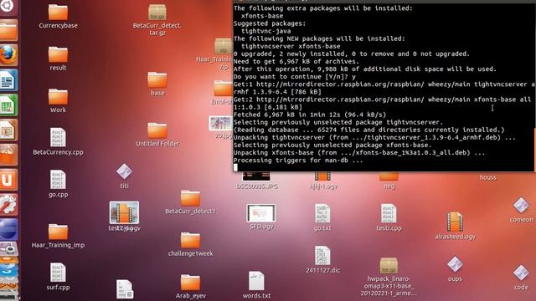
Task: Click the terminal cursor block at prompt
Action: (x=235, y=167)
